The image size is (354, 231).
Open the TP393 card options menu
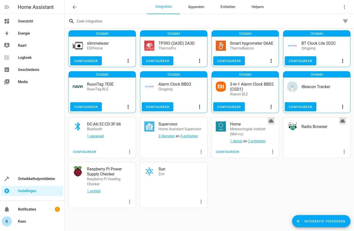point(200,61)
